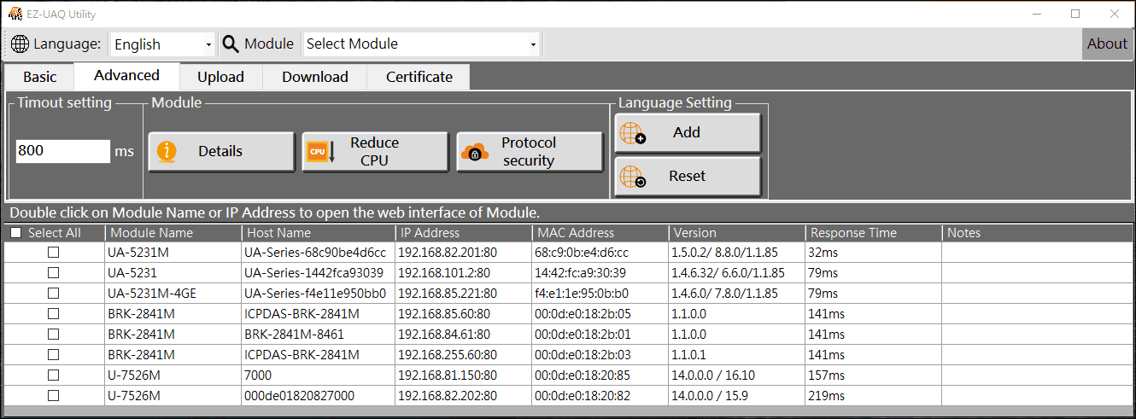
Task: Click the Add language globe icon
Action: 633,133
